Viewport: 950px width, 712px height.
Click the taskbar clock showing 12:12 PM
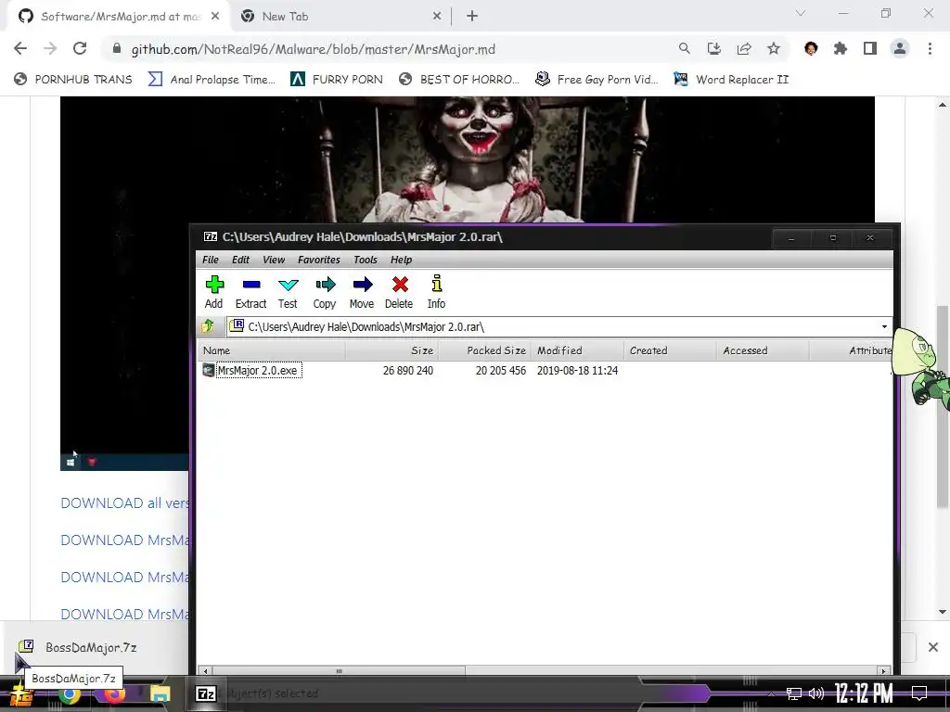pos(864,693)
